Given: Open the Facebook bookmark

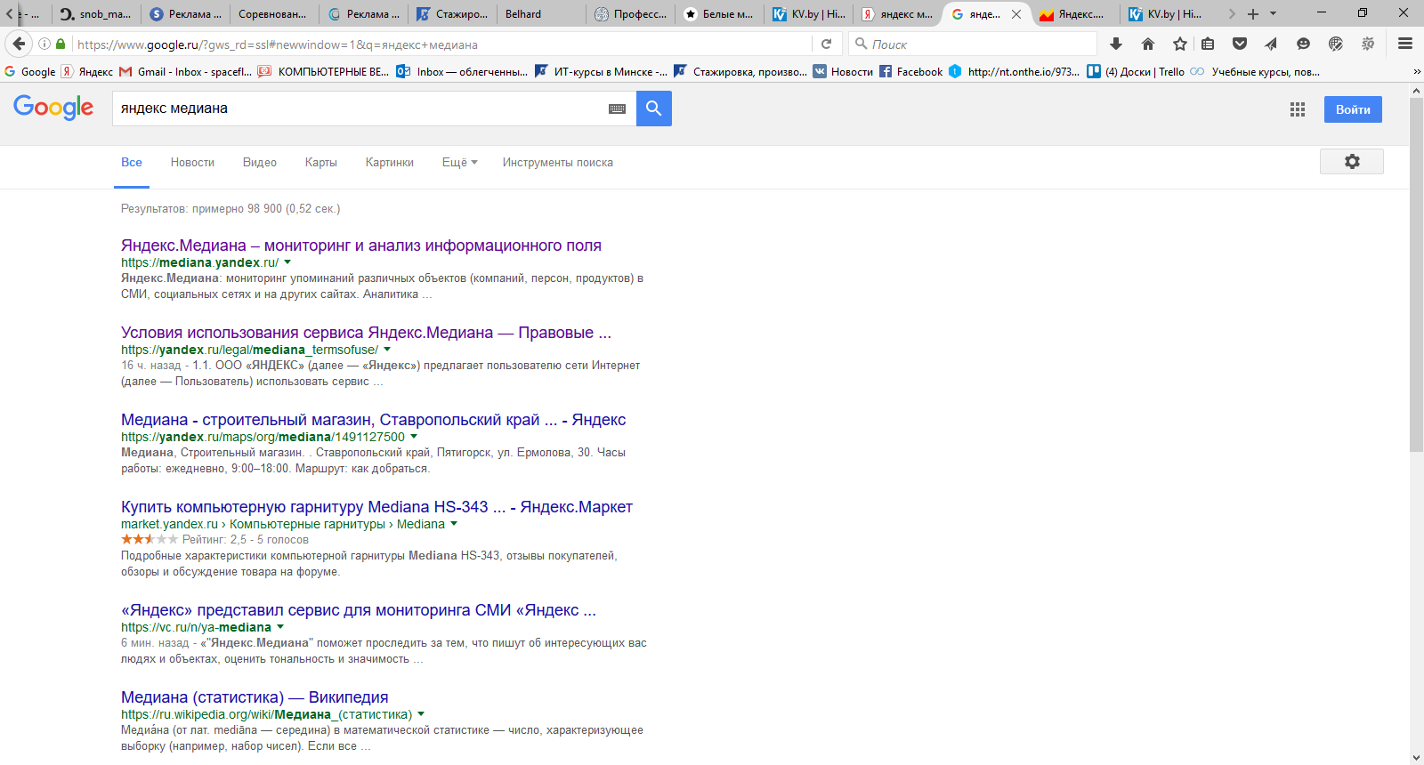Looking at the screenshot, I should (911, 72).
